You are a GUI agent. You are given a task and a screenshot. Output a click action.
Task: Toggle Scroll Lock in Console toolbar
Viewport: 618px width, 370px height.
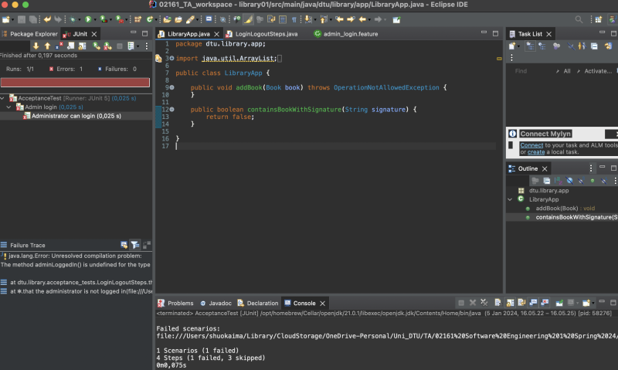510,303
